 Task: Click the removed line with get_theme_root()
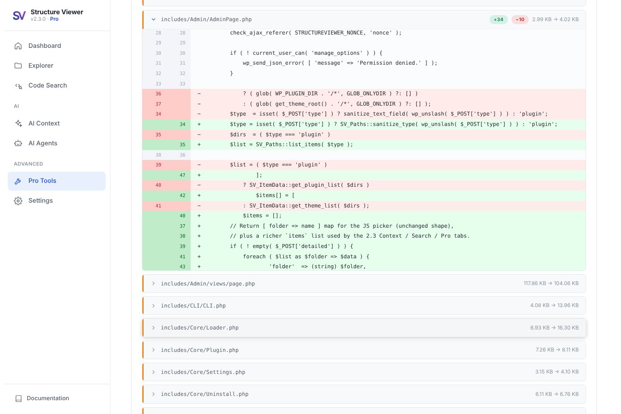364,104
